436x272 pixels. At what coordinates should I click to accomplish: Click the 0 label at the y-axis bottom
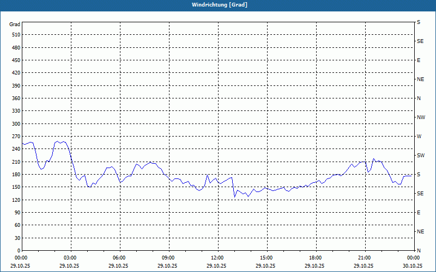point(18,251)
